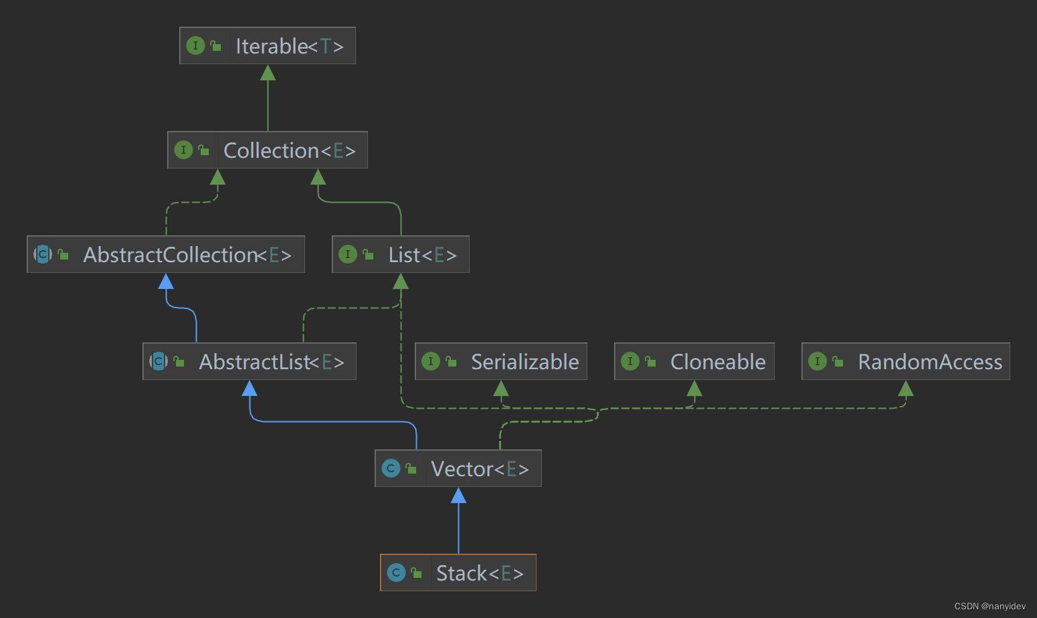Click the abstract class icon on AbstractList<E>
The width and height of the screenshot is (1037, 618).
(159, 361)
